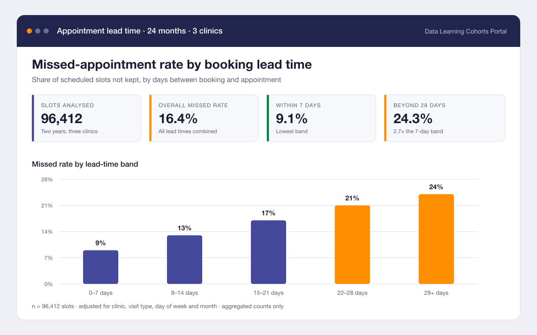Click the '29+ days' axis label
This screenshot has width=537, height=335.
436,293
